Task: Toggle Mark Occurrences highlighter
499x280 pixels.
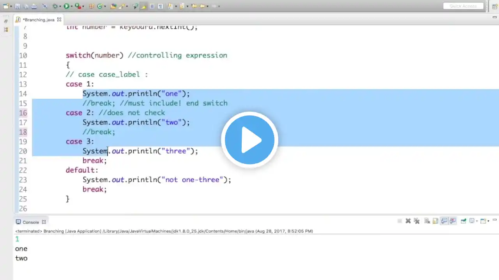Action: (143, 6)
